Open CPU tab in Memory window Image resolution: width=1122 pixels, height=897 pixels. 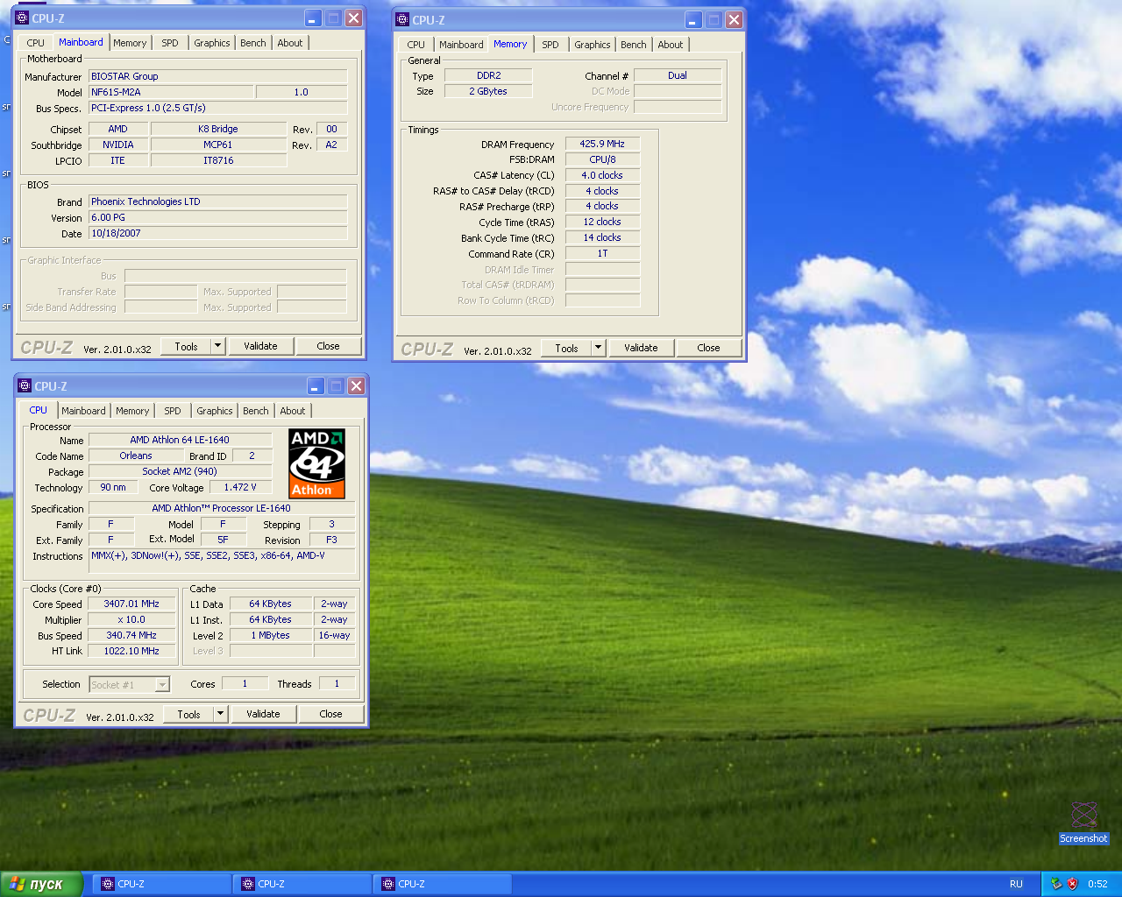(416, 45)
